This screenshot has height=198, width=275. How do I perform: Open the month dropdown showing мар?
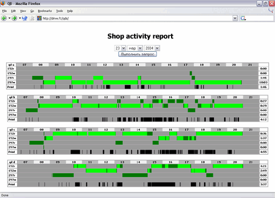(x=135, y=48)
